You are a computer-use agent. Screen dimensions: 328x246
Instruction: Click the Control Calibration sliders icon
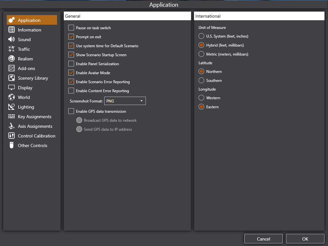click(x=12, y=136)
